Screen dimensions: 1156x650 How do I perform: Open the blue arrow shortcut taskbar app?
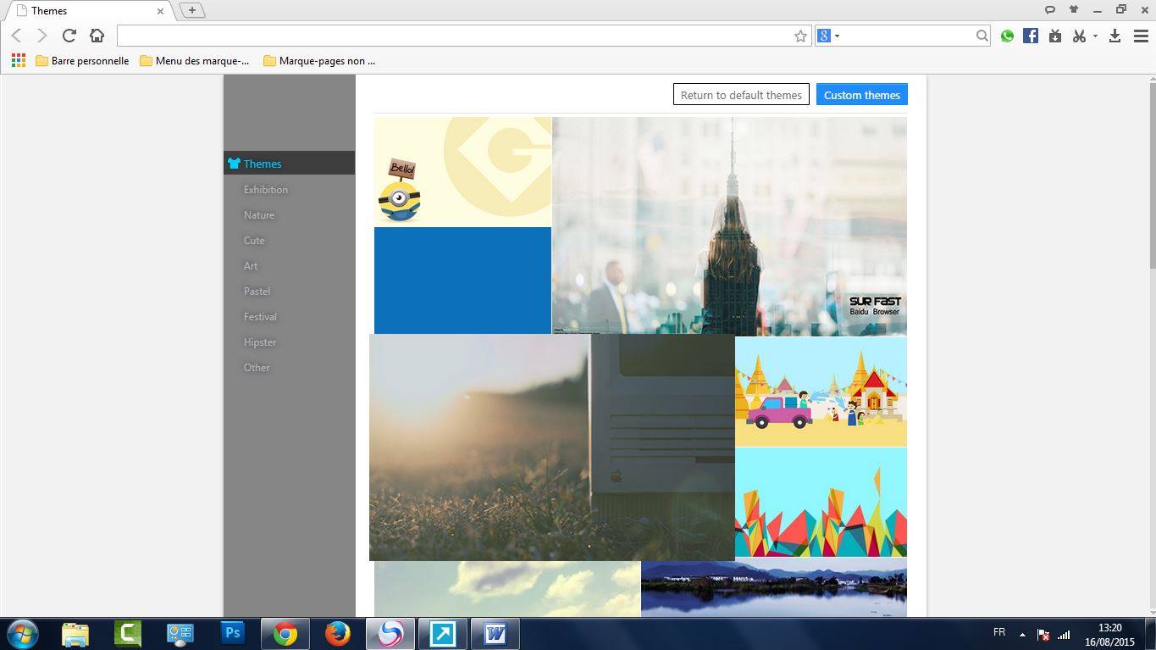(x=443, y=634)
